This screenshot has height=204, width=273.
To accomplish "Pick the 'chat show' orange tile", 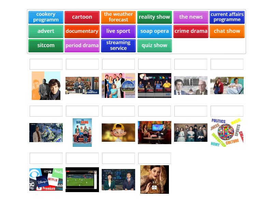I will pyautogui.click(x=227, y=31).
